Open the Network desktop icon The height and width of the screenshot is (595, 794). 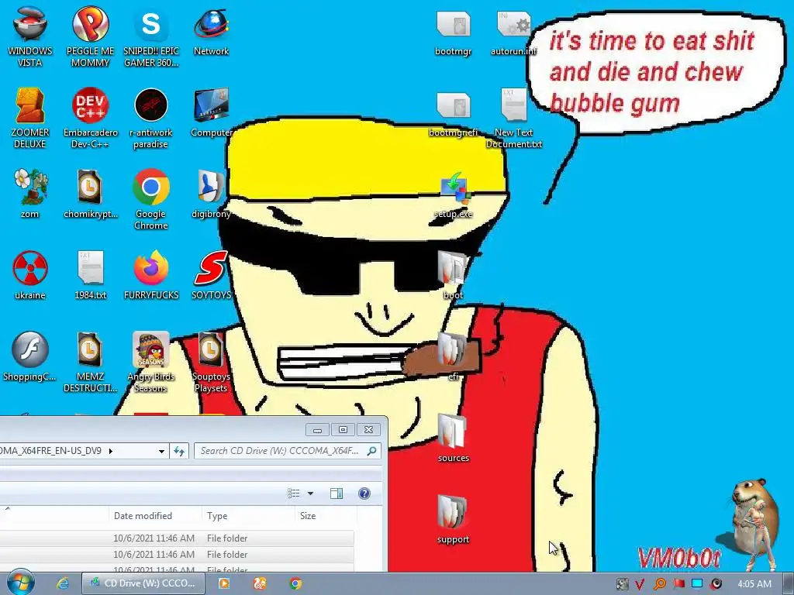211,31
